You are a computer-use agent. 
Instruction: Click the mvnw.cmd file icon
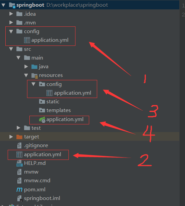[19, 181]
